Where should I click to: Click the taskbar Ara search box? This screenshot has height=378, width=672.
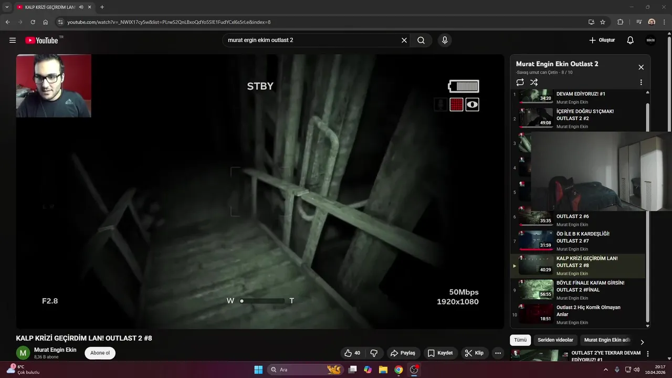pos(305,370)
